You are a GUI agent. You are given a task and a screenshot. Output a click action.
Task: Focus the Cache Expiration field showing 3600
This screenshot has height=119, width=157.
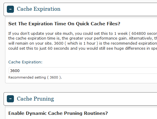(x=83, y=71)
